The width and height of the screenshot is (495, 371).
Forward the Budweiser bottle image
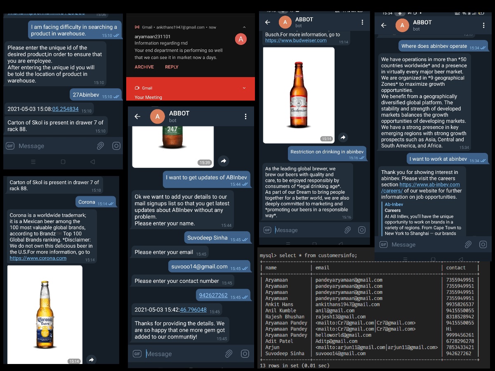tap(343, 137)
